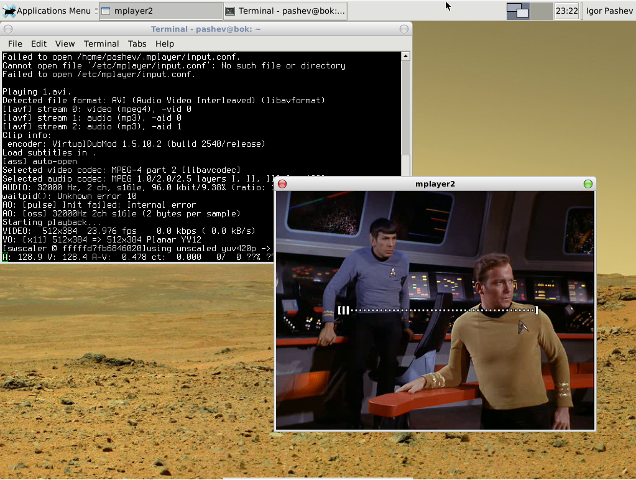Click the Terminal window right titlebar button
The width and height of the screenshot is (636, 480).
point(404,29)
